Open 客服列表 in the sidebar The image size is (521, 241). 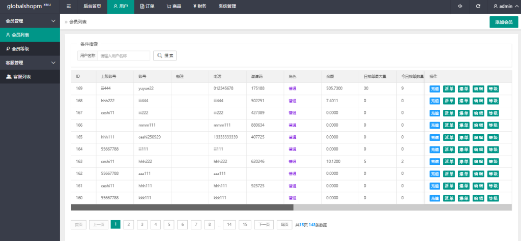[x=30, y=76]
